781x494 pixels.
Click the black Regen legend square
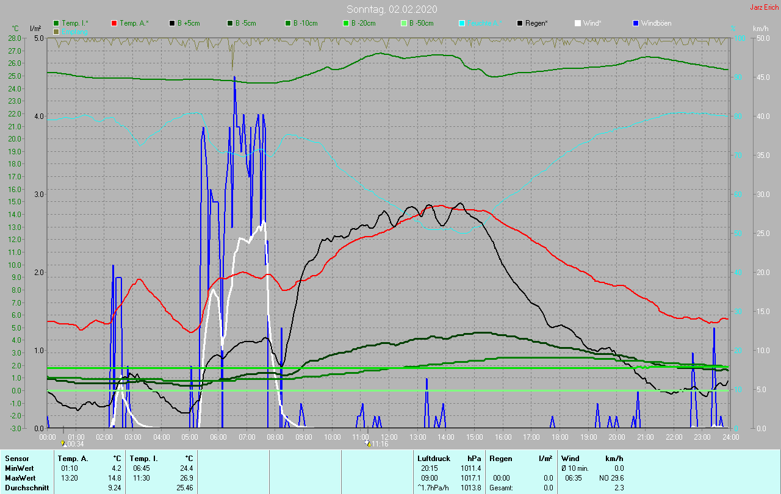[520, 23]
